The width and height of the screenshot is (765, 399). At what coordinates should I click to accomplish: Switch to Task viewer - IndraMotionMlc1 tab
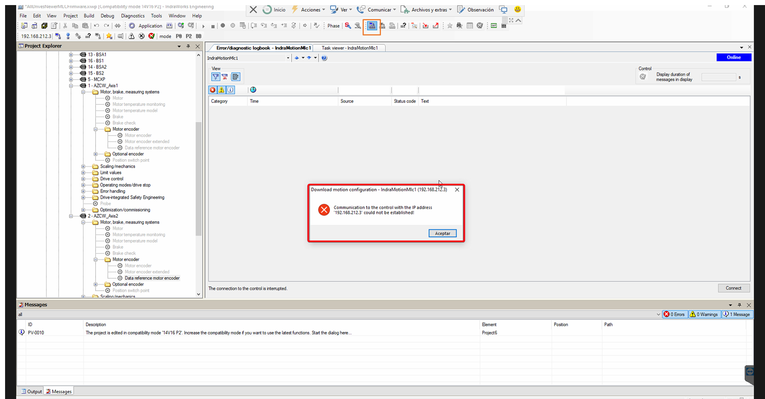349,48
